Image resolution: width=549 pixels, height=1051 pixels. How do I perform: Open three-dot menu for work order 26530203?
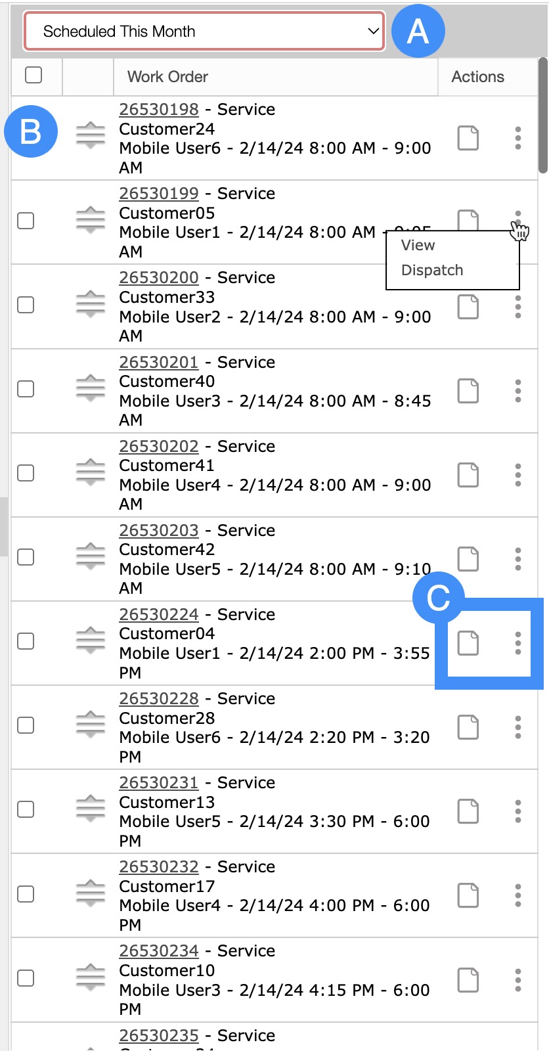[x=518, y=559]
